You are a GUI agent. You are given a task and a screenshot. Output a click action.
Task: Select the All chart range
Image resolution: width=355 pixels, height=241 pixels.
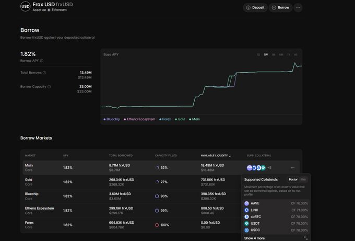295,55
